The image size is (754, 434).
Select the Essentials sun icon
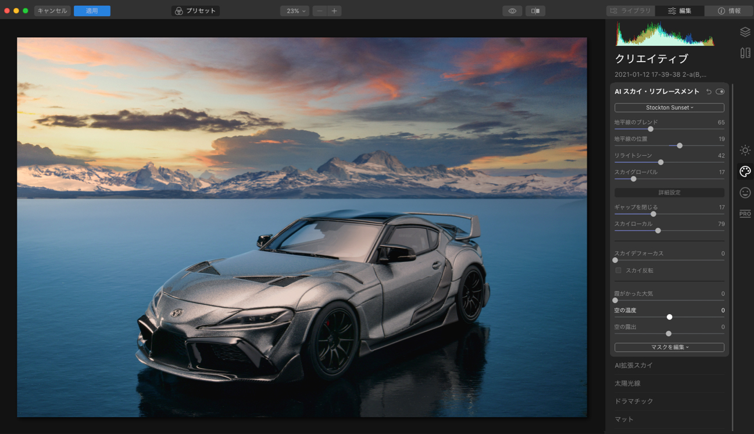point(745,150)
